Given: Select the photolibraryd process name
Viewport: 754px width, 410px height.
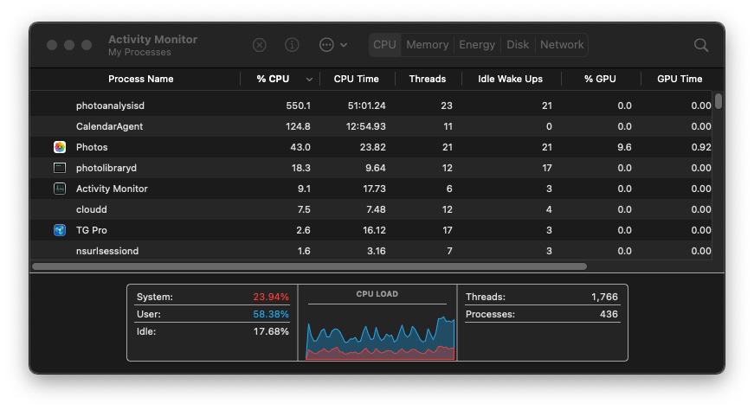Looking at the screenshot, I should pyautogui.click(x=106, y=168).
